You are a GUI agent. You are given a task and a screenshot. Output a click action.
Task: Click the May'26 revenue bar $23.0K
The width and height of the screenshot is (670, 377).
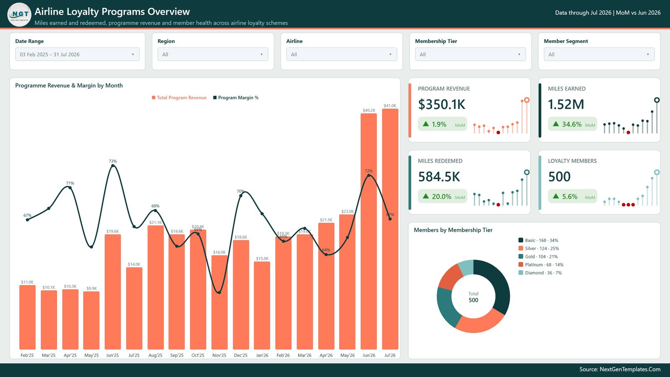[x=347, y=282]
